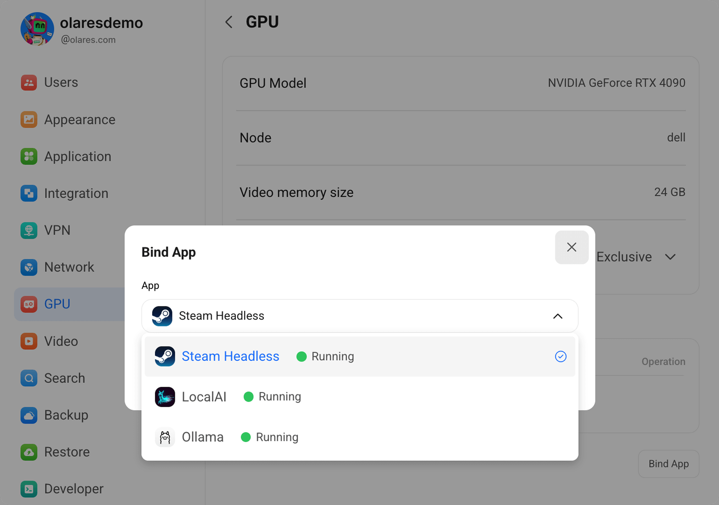This screenshot has height=505, width=719.
Task: Click the olaresdemo profile avatar
Action: 37,29
